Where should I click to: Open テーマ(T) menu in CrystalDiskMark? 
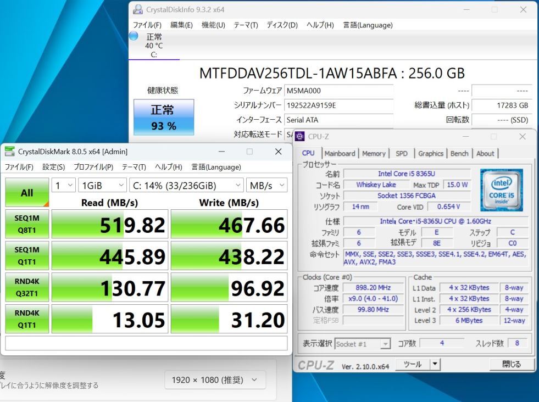point(134,167)
